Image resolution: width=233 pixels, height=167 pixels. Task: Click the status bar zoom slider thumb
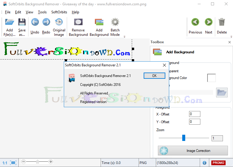[38, 162]
